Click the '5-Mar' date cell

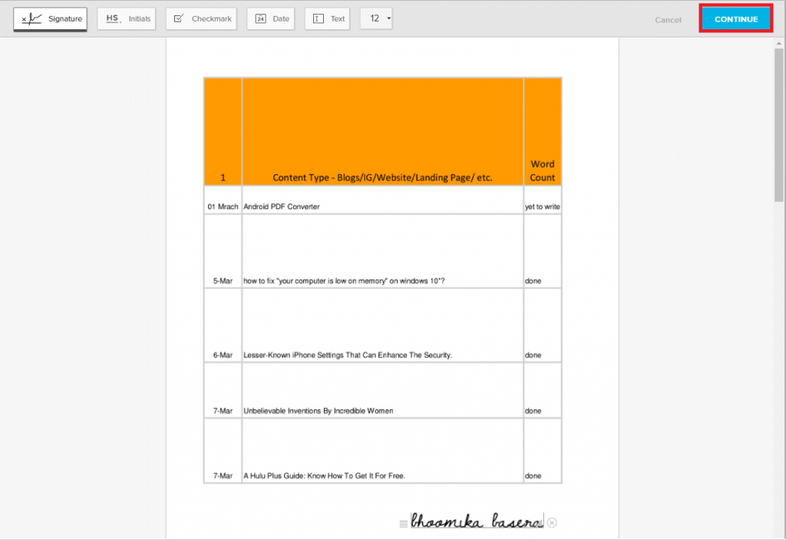pyautogui.click(x=223, y=251)
